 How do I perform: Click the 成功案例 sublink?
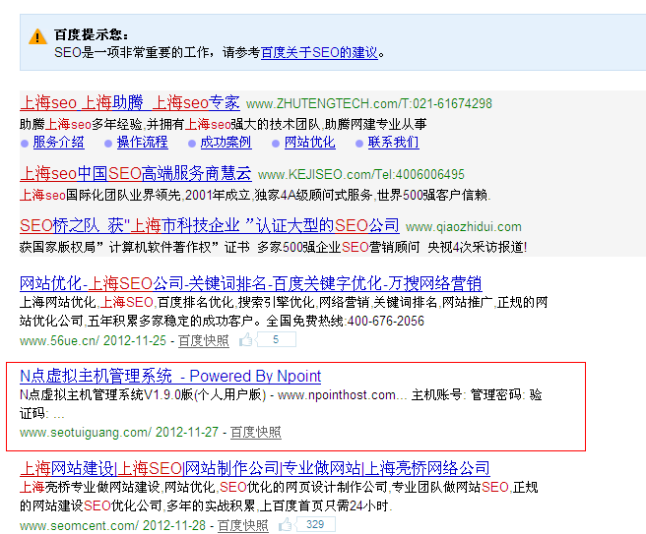(226, 142)
